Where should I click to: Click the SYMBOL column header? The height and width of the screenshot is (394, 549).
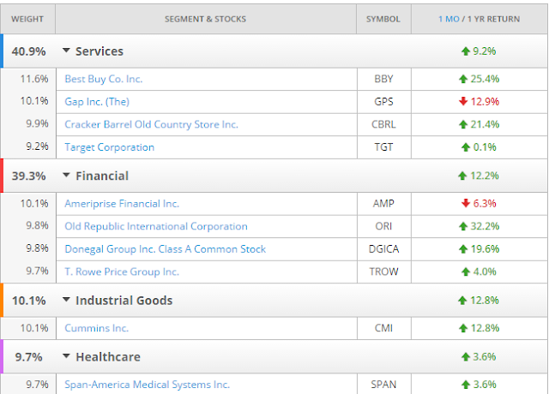pos(383,19)
